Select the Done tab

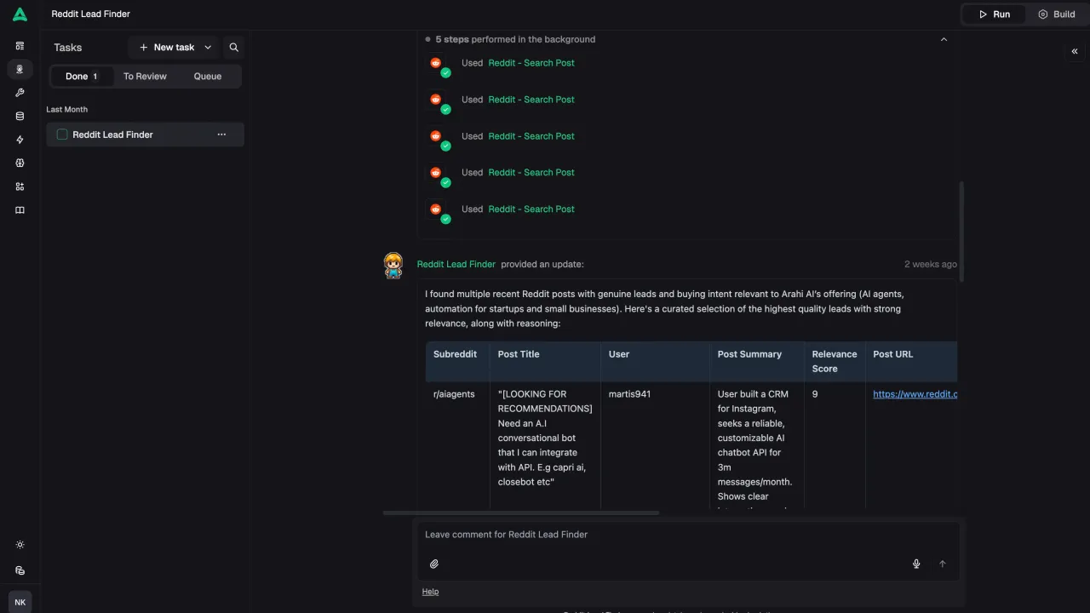click(x=81, y=76)
